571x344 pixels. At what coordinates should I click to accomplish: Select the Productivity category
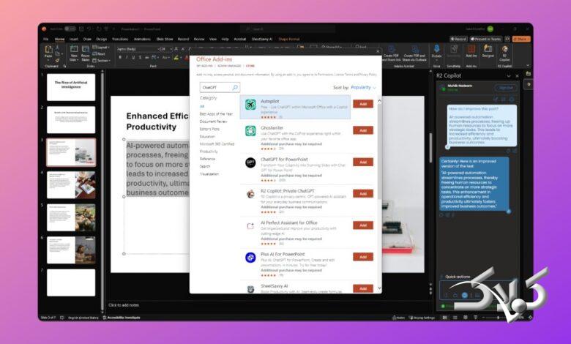[209, 152]
